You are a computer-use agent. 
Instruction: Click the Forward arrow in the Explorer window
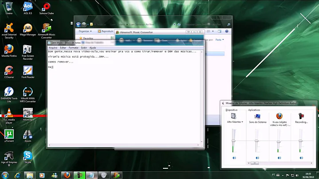click(84, 24)
